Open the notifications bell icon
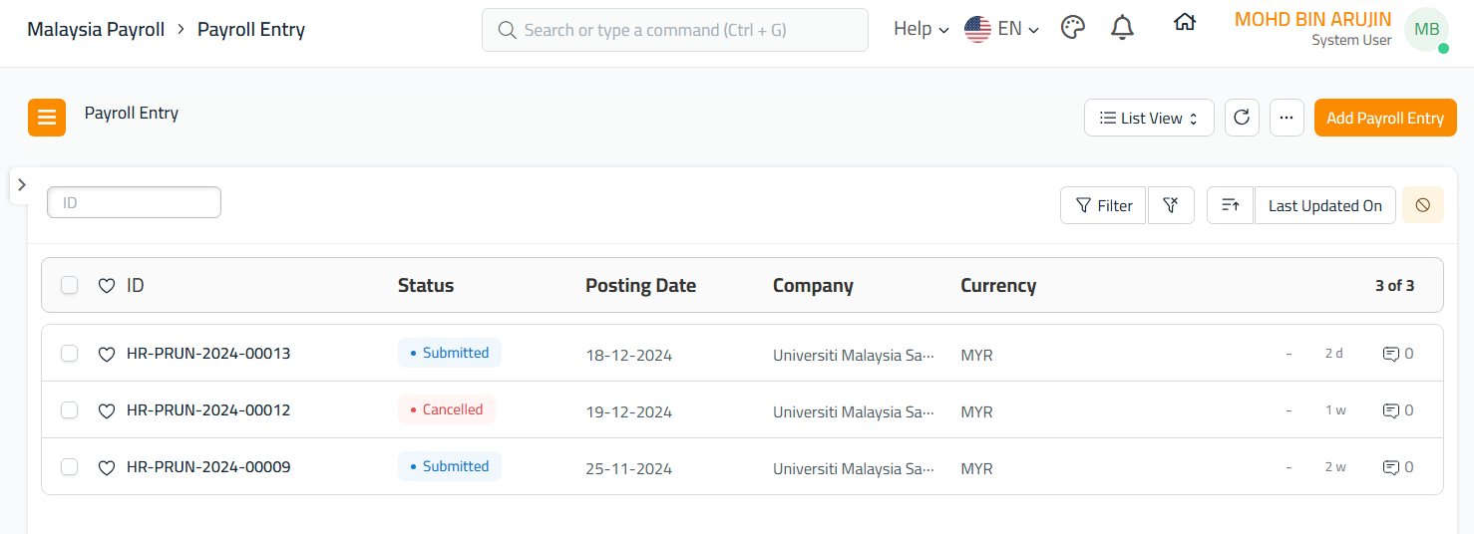 pyautogui.click(x=1122, y=29)
